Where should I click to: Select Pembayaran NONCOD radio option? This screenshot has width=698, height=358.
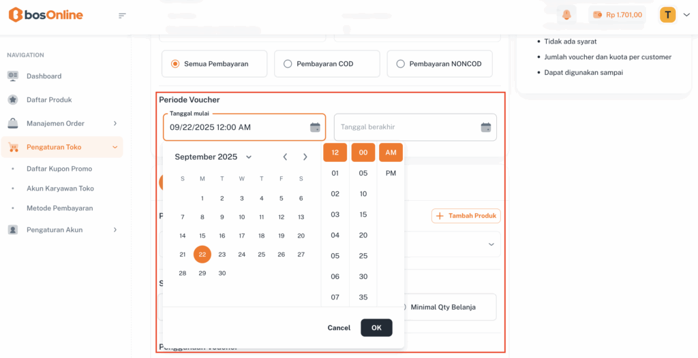coord(400,64)
